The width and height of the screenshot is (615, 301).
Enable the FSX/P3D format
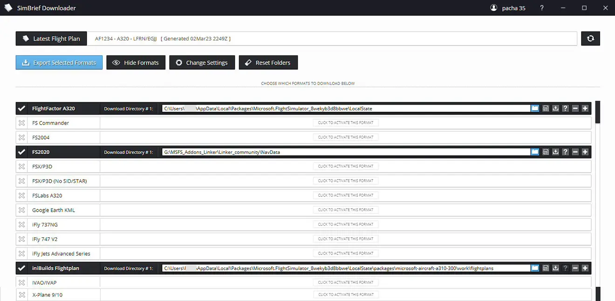click(21, 166)
